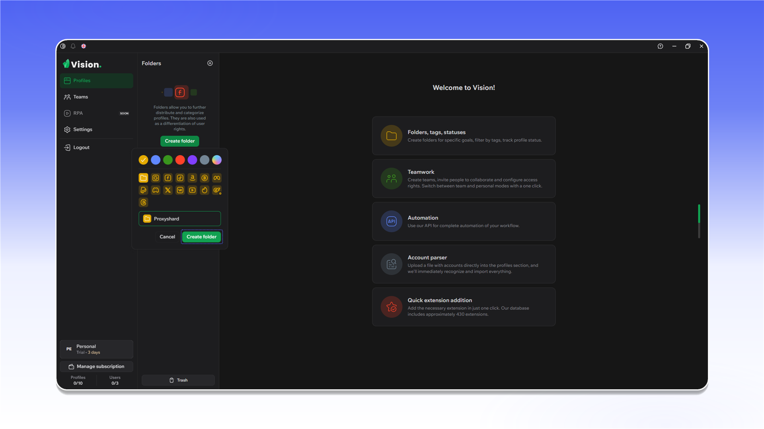
Task: Click the add folder plus icon
Action: pyautogui.click(x=210, y=63)
